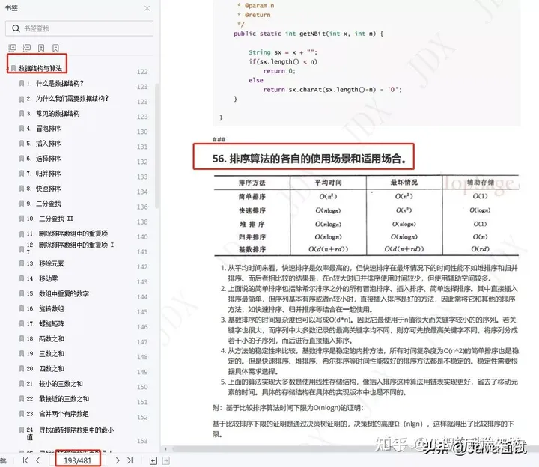Click code line public static int getNBit

(x=308, y=34)
